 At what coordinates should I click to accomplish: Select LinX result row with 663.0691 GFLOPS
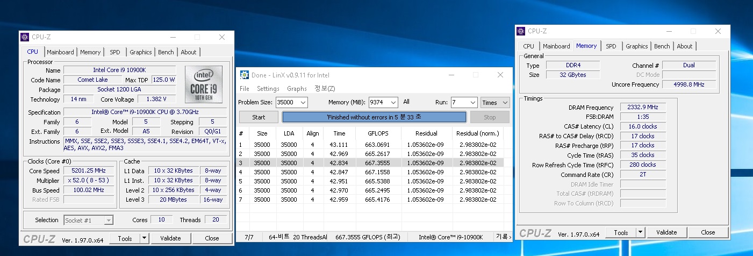point(371,145)
